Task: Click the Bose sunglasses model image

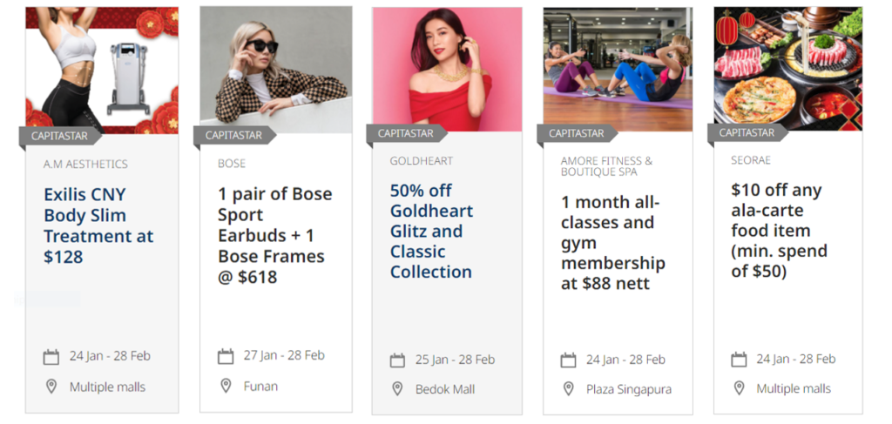Action: click(x=276, y=70)
